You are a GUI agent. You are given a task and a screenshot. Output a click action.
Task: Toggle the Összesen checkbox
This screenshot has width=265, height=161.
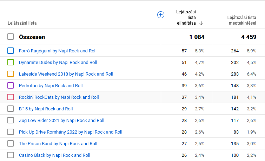(11, 37)
